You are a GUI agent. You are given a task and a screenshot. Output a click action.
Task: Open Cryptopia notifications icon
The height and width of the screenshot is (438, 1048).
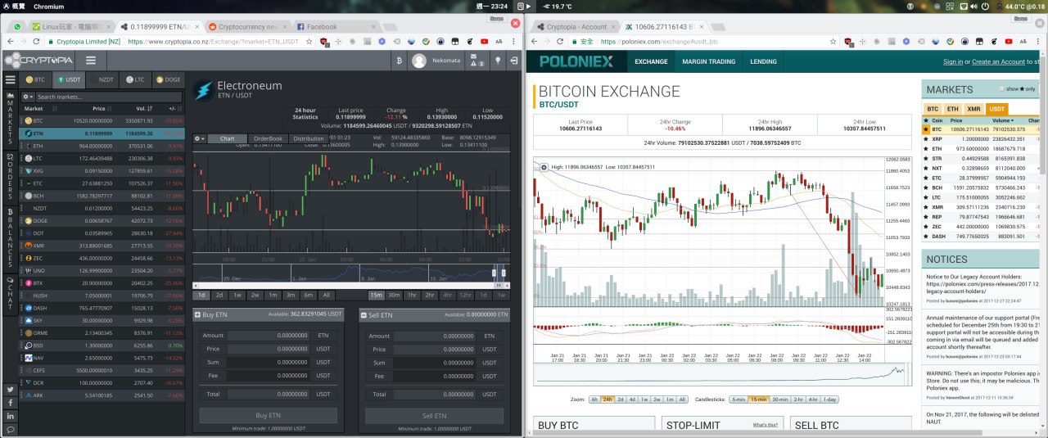[x=477, y=60]
